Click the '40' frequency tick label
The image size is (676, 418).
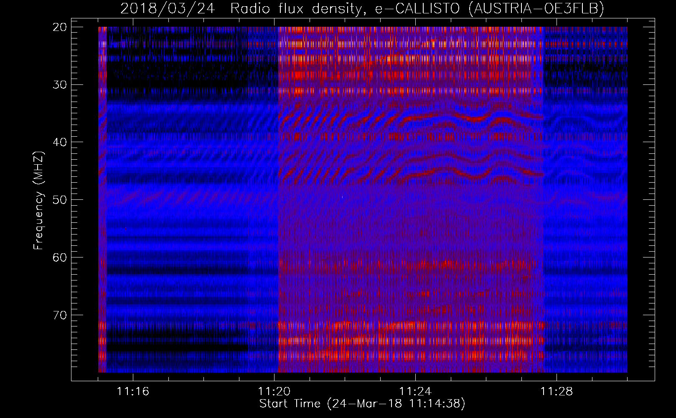60,142
